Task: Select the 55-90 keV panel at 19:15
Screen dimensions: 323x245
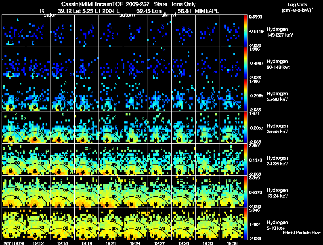Action: tap(63, 95)
